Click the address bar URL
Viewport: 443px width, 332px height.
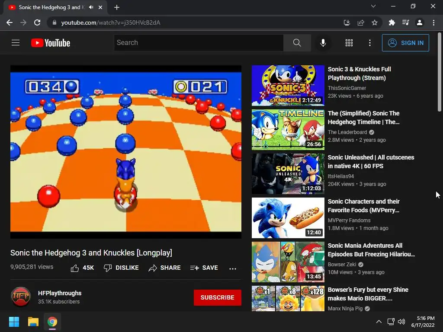tap(111, 22)
